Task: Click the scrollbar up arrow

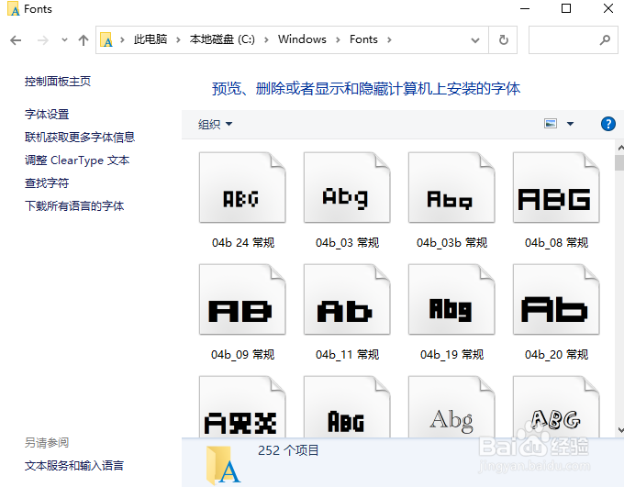Action: pyautogui.click(x=620, y=148)
